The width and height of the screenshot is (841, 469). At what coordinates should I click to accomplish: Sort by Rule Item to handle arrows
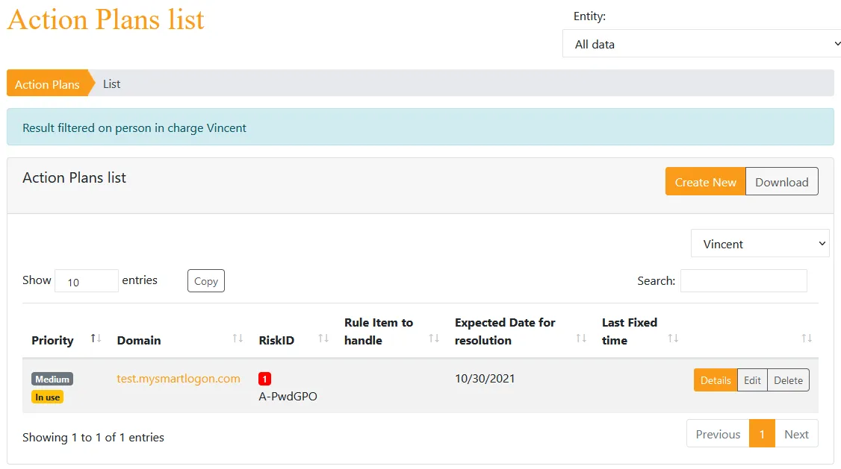click(x=434, y=339)
